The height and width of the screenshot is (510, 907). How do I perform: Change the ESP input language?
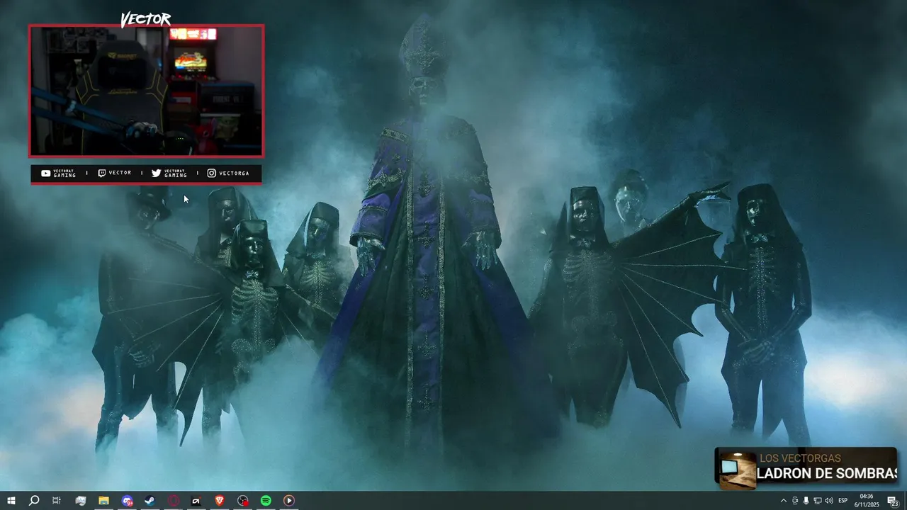coord(843,501)
